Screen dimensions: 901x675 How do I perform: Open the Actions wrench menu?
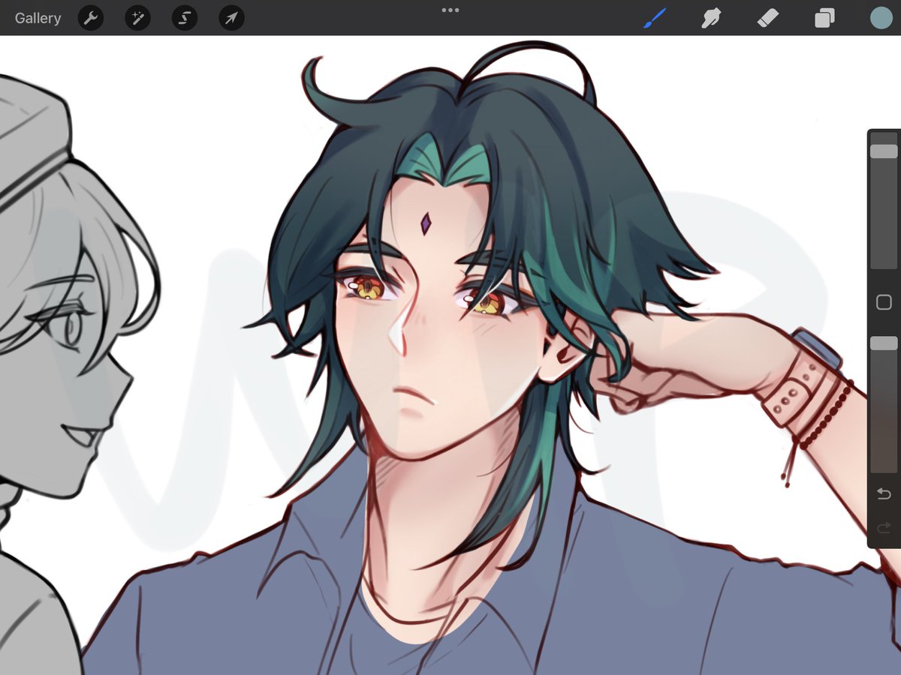tap(91, 18)
